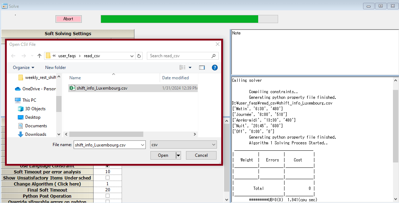The height and width of the screenshot is (203, 399).
Task: Select OneDrive - Personal in tree
Action: tap(35, 89)
